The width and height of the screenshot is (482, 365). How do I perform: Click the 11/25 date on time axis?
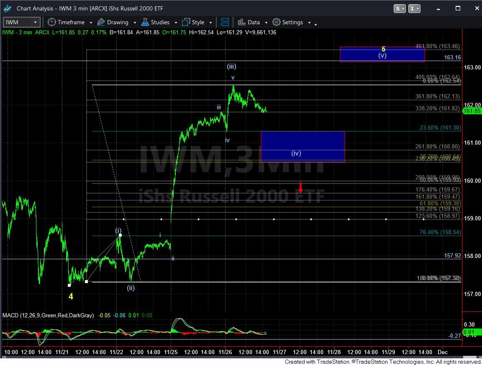[x=171, y=352]
